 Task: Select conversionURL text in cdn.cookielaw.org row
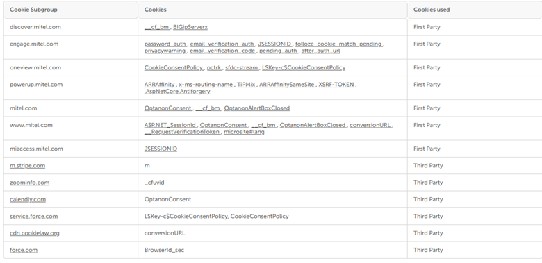click(x=165, y=233)
